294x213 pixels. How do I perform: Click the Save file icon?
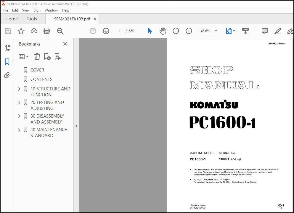click(x=8, y=31)
